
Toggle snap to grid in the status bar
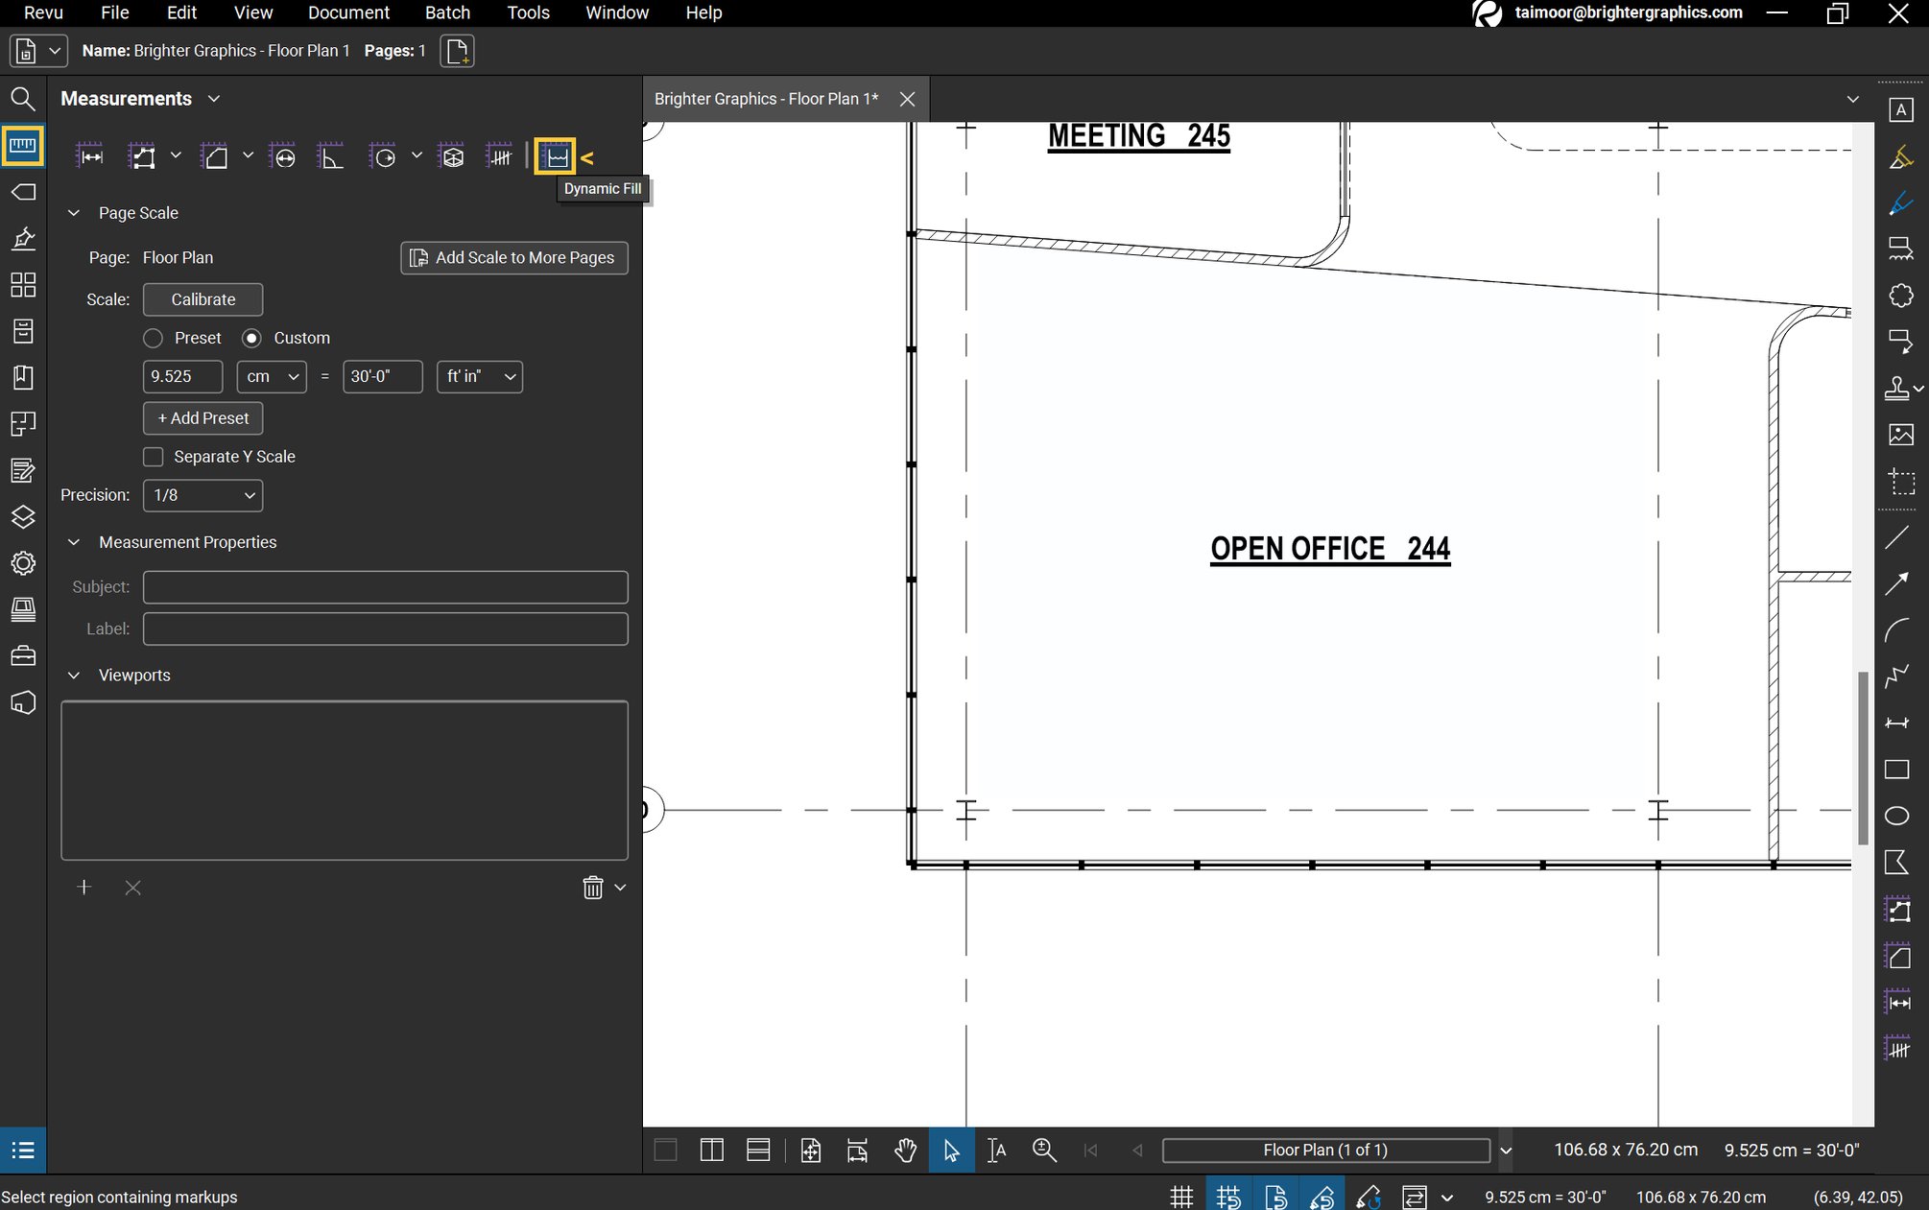(x=1229, y=1197)
